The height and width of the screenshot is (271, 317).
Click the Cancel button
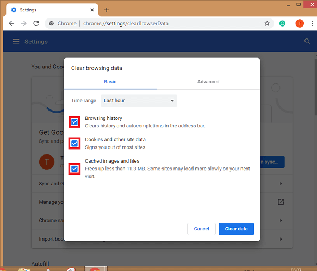[x=201, y=229]
